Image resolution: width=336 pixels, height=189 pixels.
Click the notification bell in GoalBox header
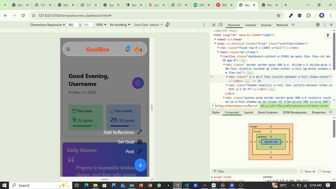click(x=128, y=49)
